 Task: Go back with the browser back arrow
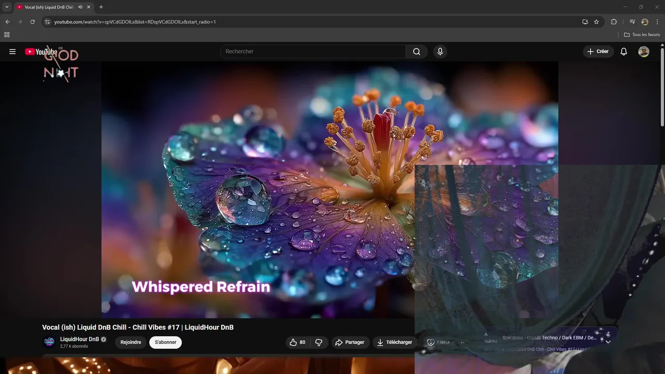coord(7,22)
